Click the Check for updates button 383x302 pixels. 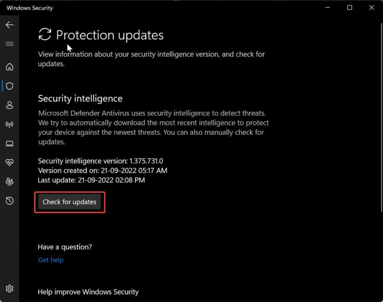(70, 202)
